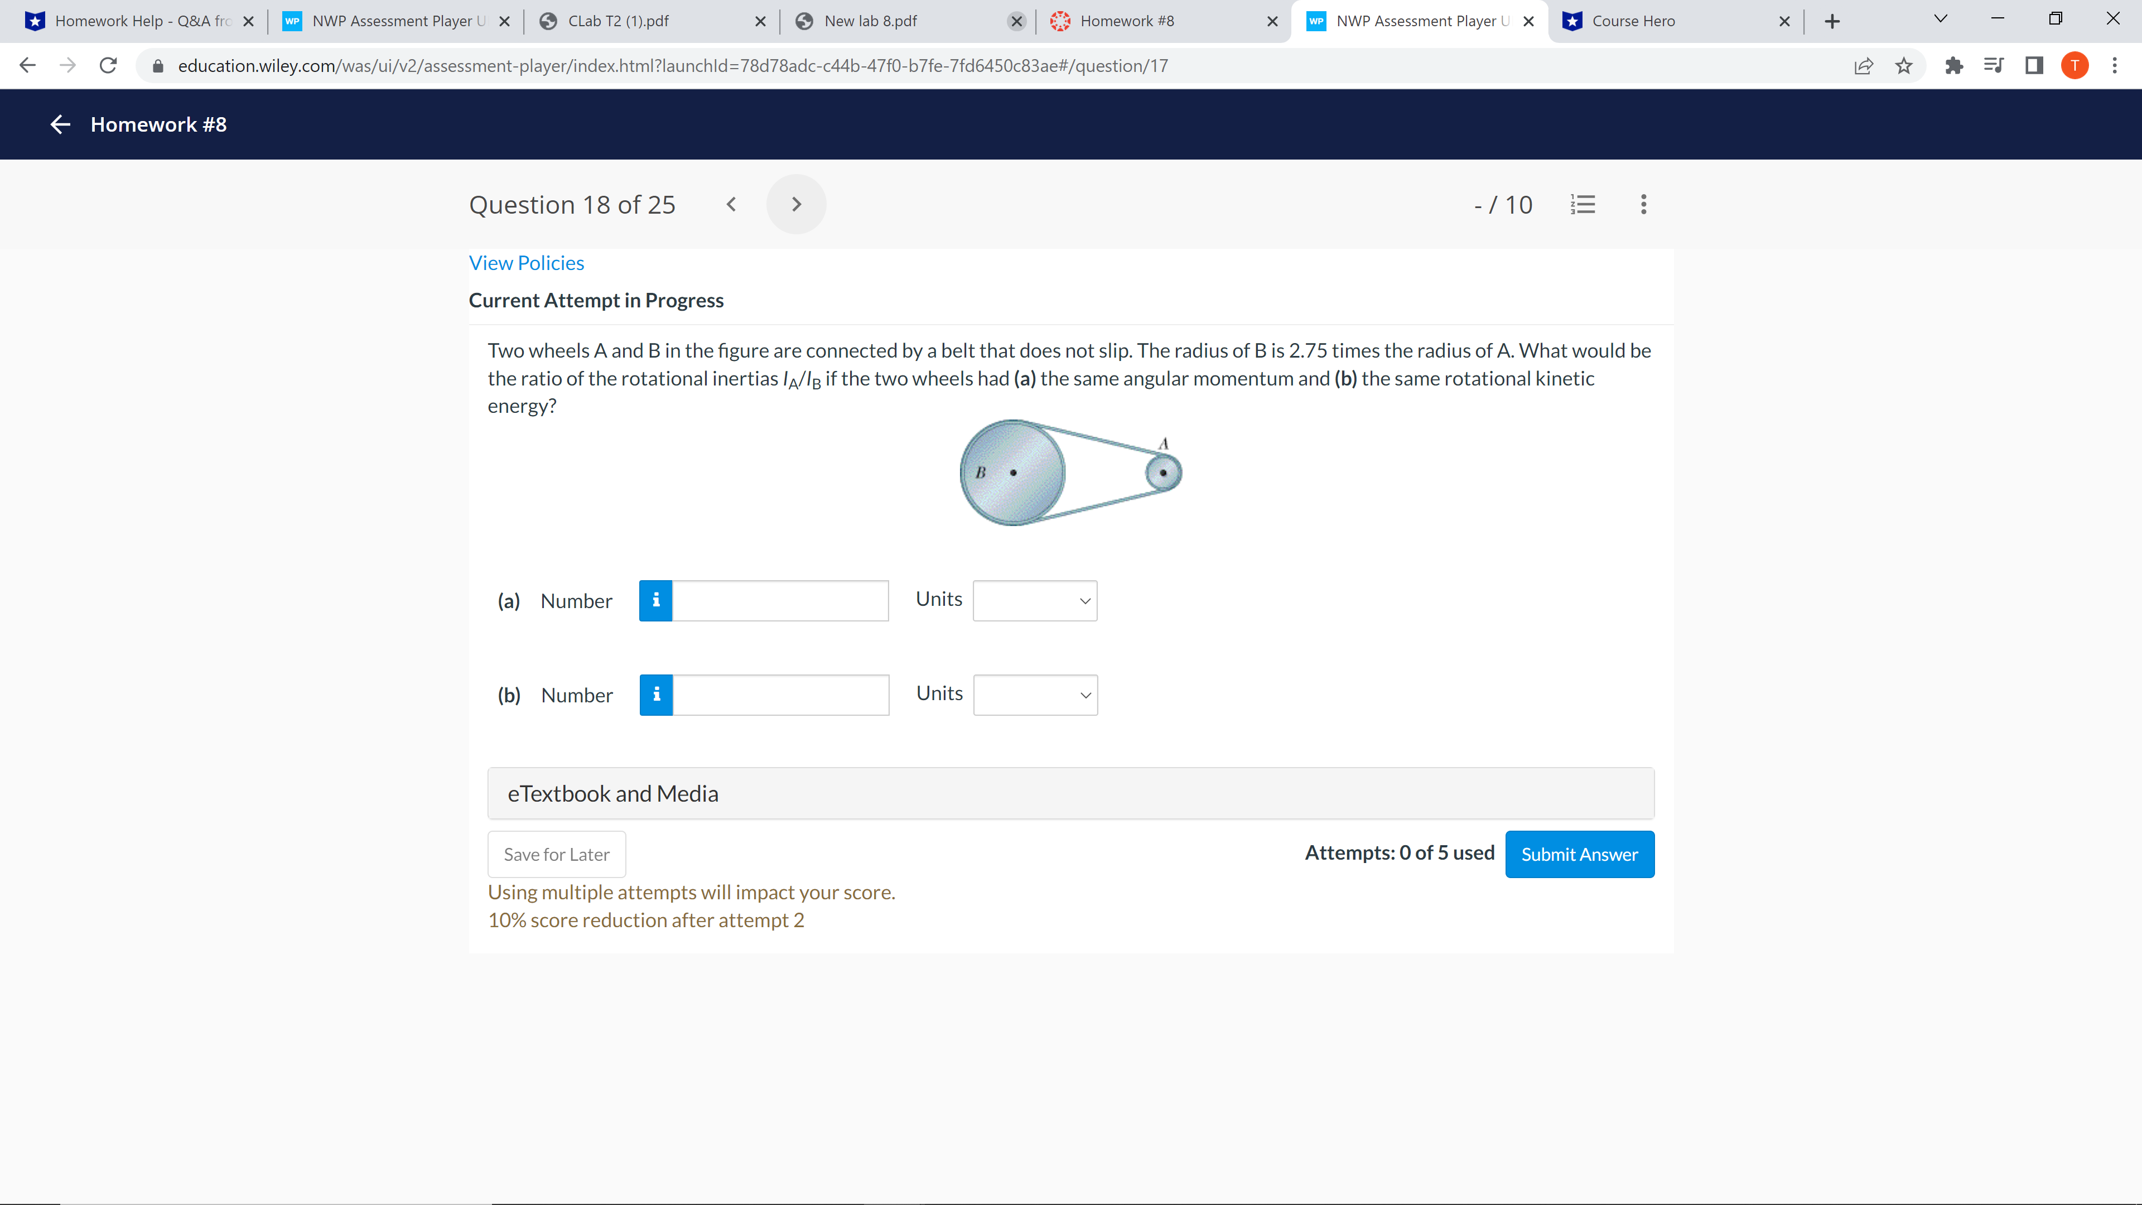This screenshot has height=1205, width=2142.
Task: Open the three-dot options menu beside the score
Action: 1643,204
